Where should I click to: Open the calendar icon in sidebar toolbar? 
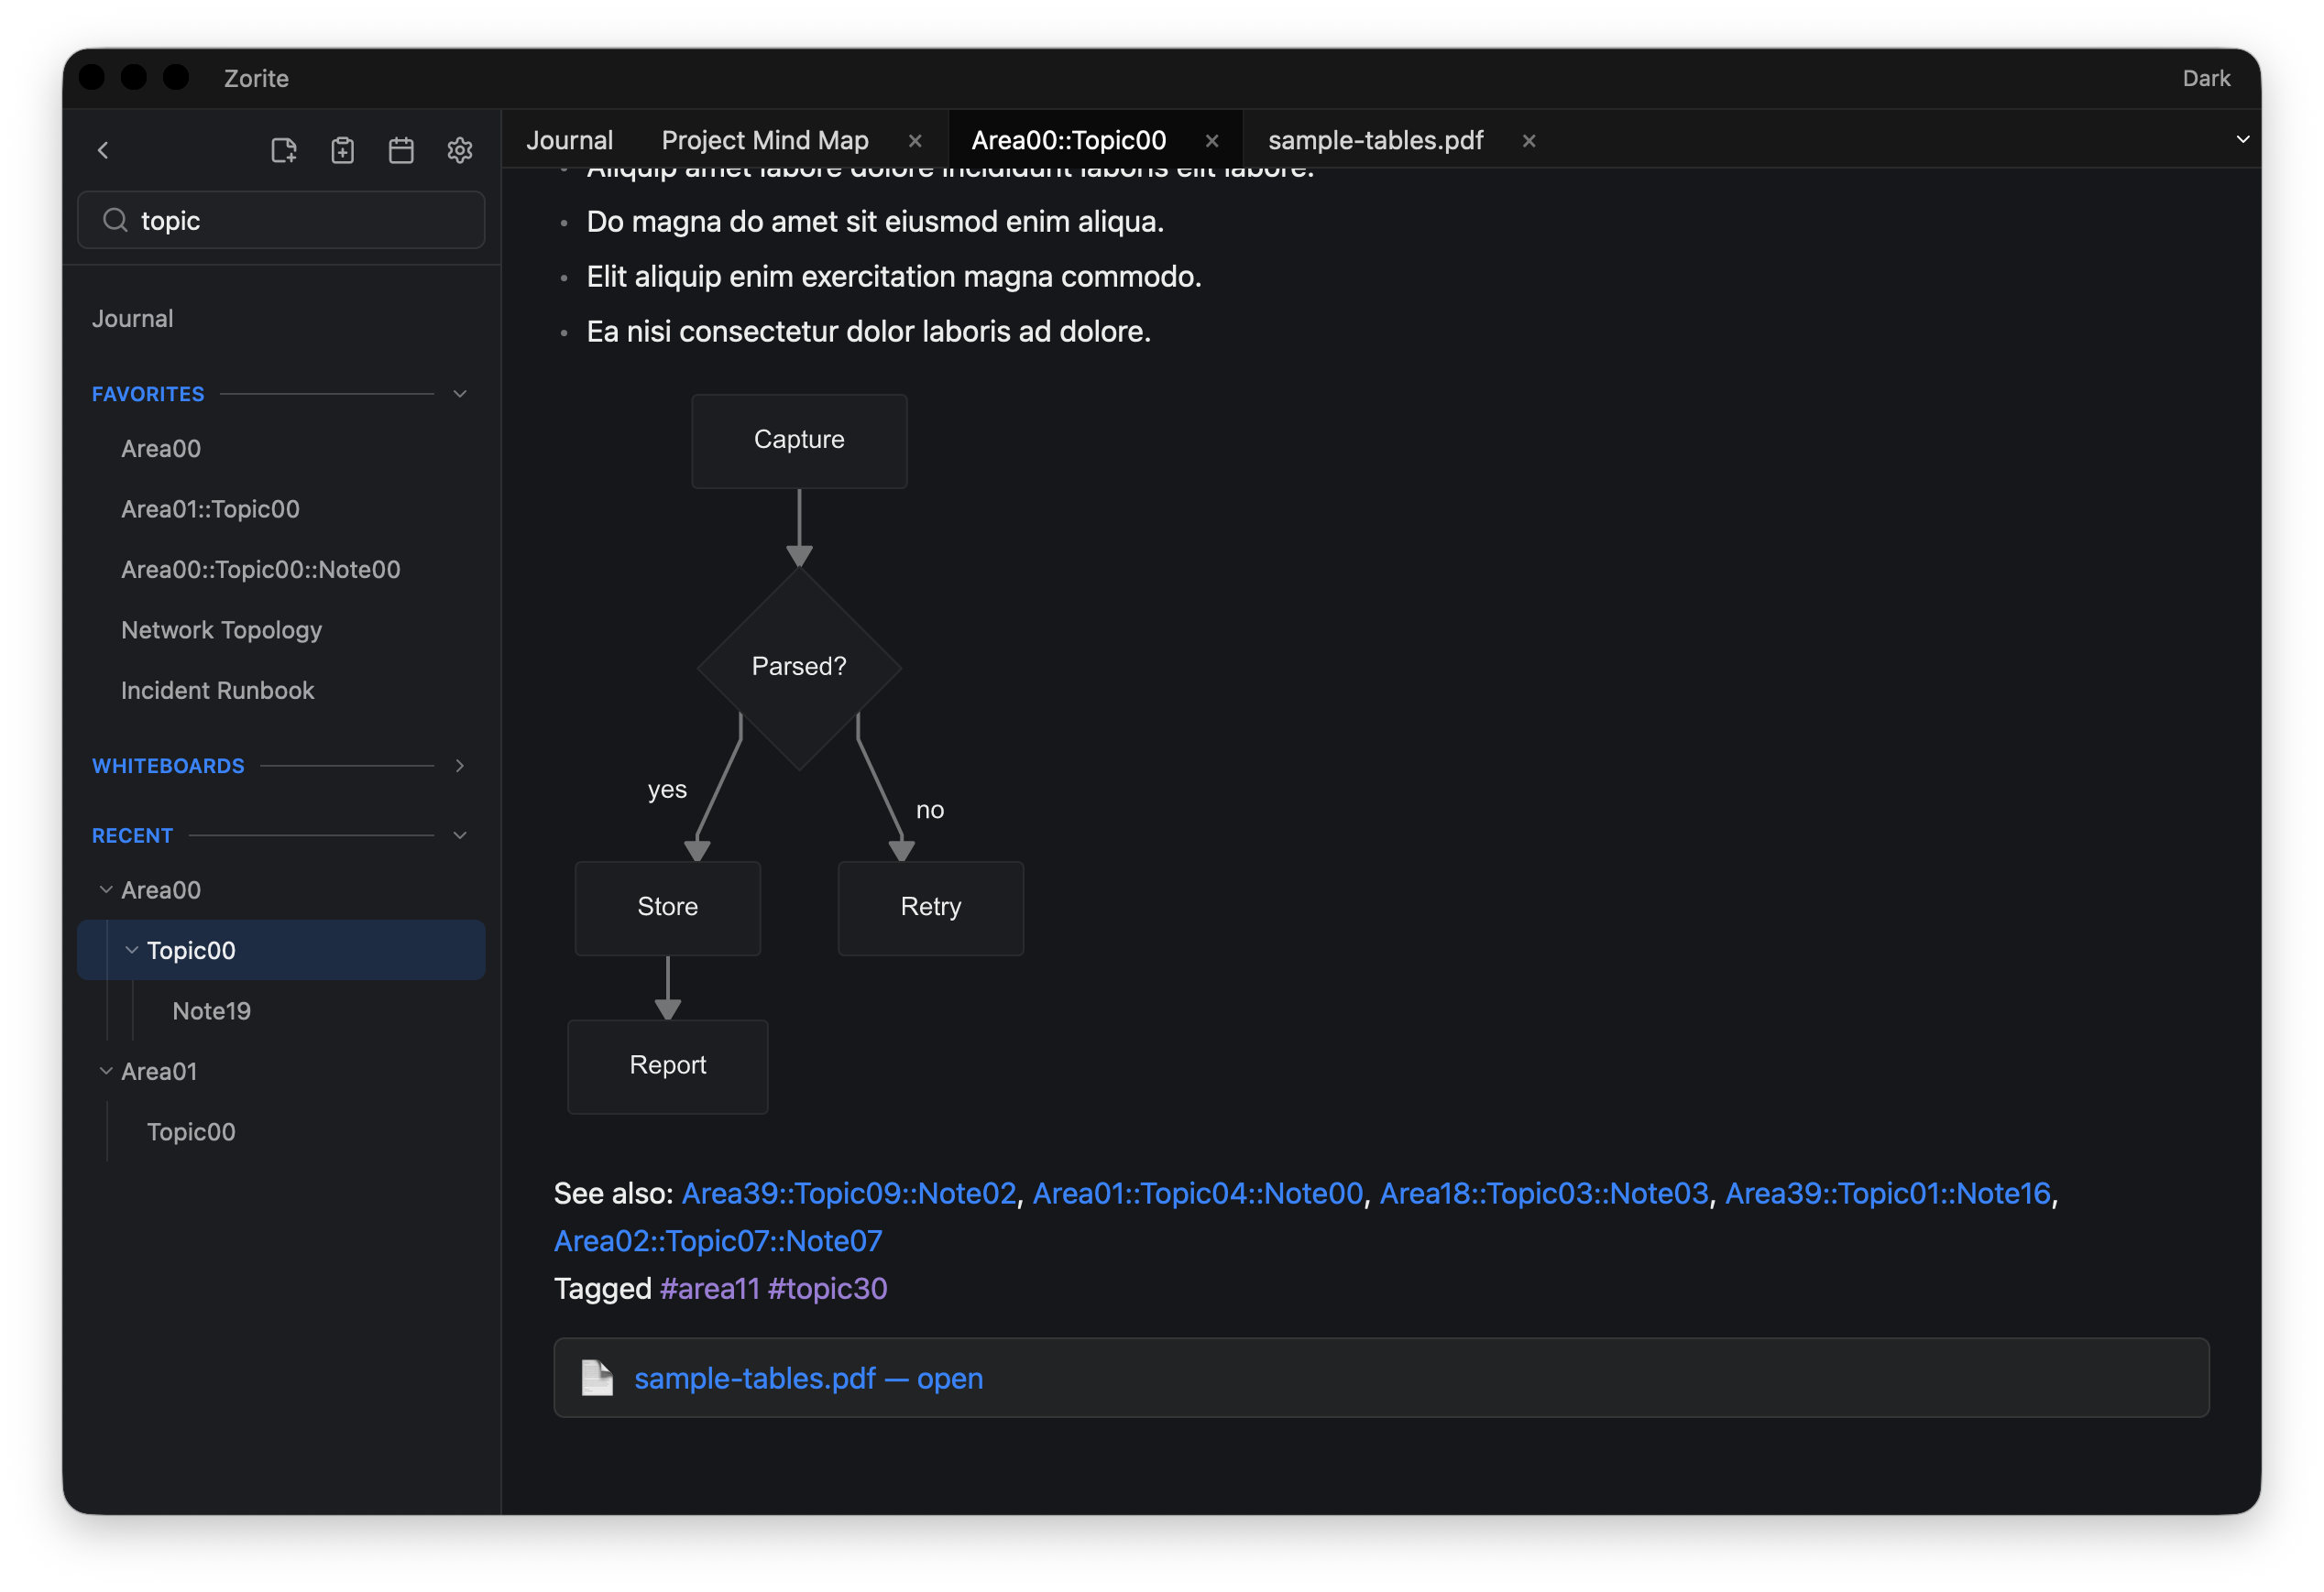point(401,150)
